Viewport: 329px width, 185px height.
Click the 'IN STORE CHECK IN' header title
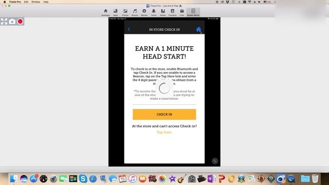pos(164,30)
